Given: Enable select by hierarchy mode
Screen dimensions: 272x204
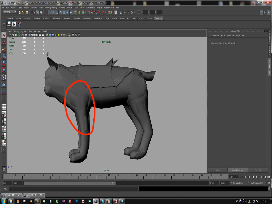Looking at the screenshot, I should (x=34, y=12).
